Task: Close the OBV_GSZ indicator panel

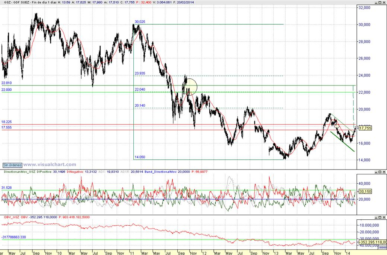Action: tap(384, 217)
